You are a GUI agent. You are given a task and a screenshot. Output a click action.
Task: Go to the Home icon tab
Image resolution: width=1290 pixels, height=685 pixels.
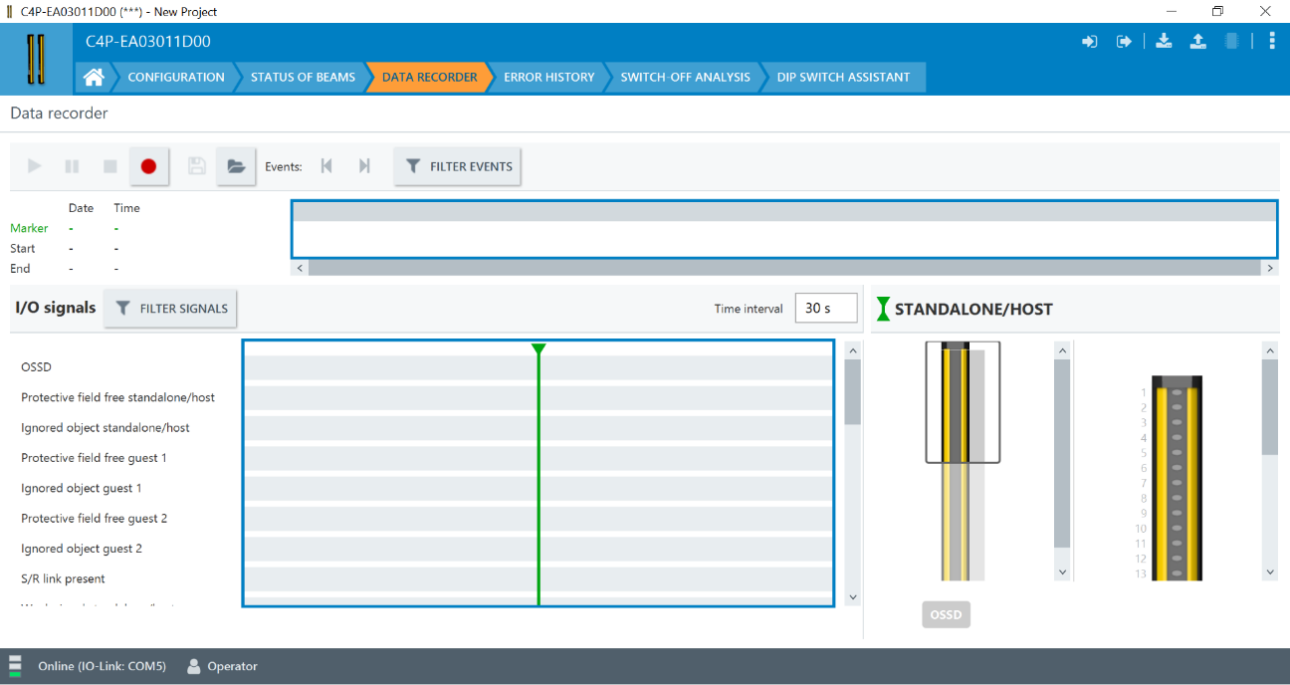(x=94, y=77)
